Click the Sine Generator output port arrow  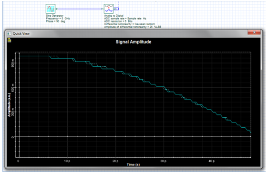(x=57, y=9)
